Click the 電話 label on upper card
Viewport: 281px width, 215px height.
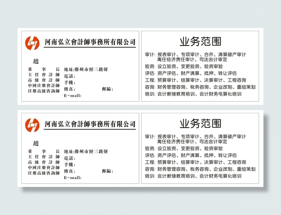70,76
